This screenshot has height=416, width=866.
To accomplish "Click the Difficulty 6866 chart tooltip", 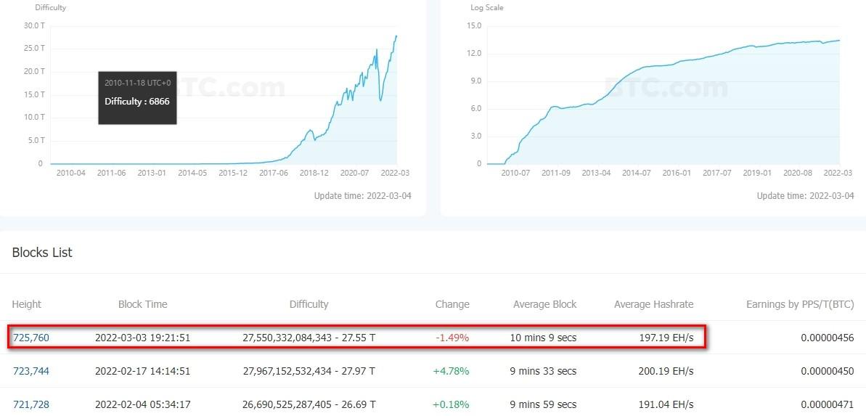I will pyautogui.click(x=137, y=97).
